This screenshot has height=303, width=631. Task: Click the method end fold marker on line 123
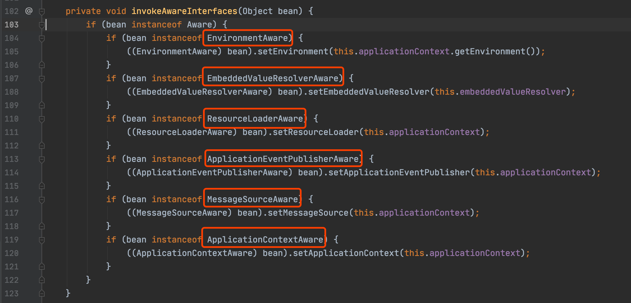[42, 293]
